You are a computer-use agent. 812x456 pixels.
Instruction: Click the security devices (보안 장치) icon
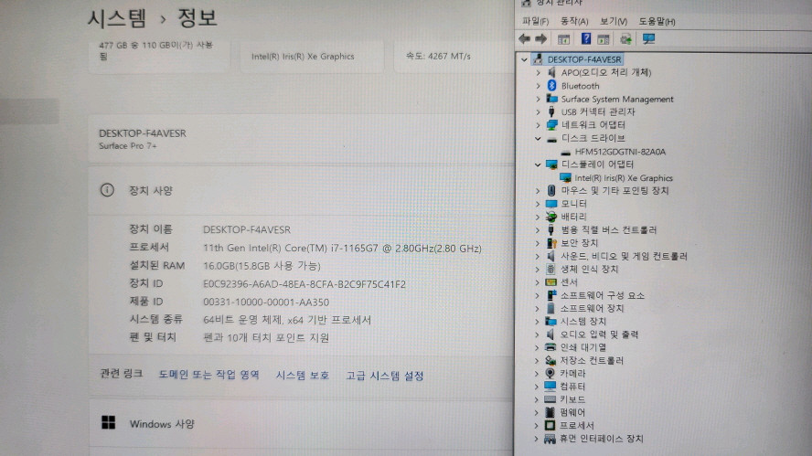(x=551, y=243)
